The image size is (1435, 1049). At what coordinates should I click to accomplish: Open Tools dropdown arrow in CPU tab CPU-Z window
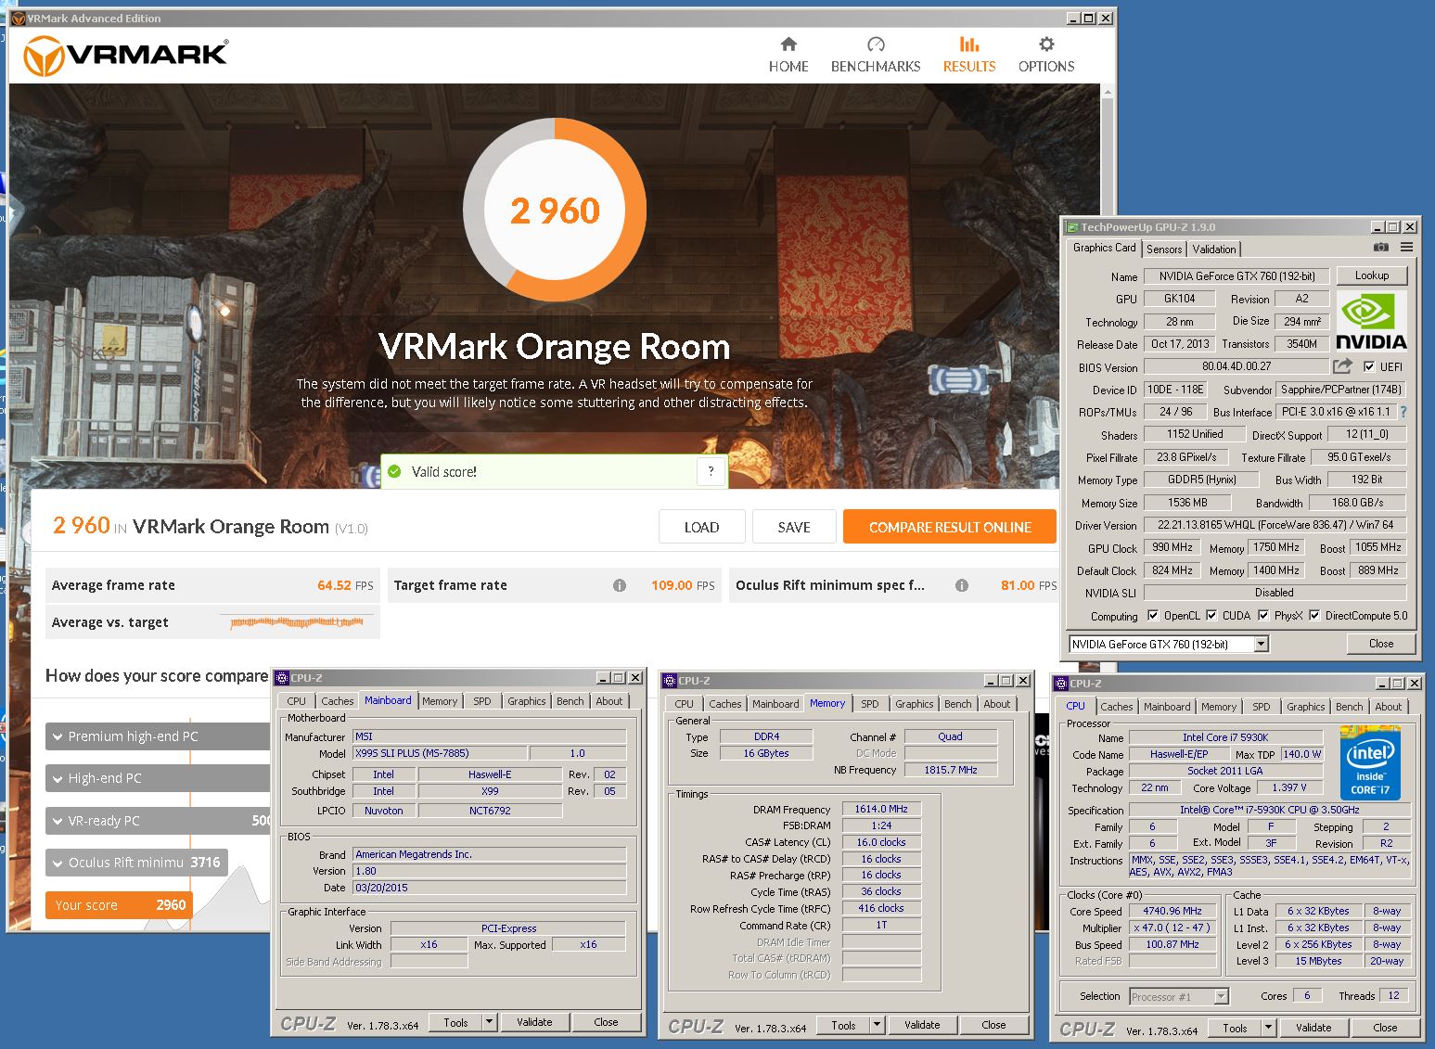click(x=1268, y=1028)
